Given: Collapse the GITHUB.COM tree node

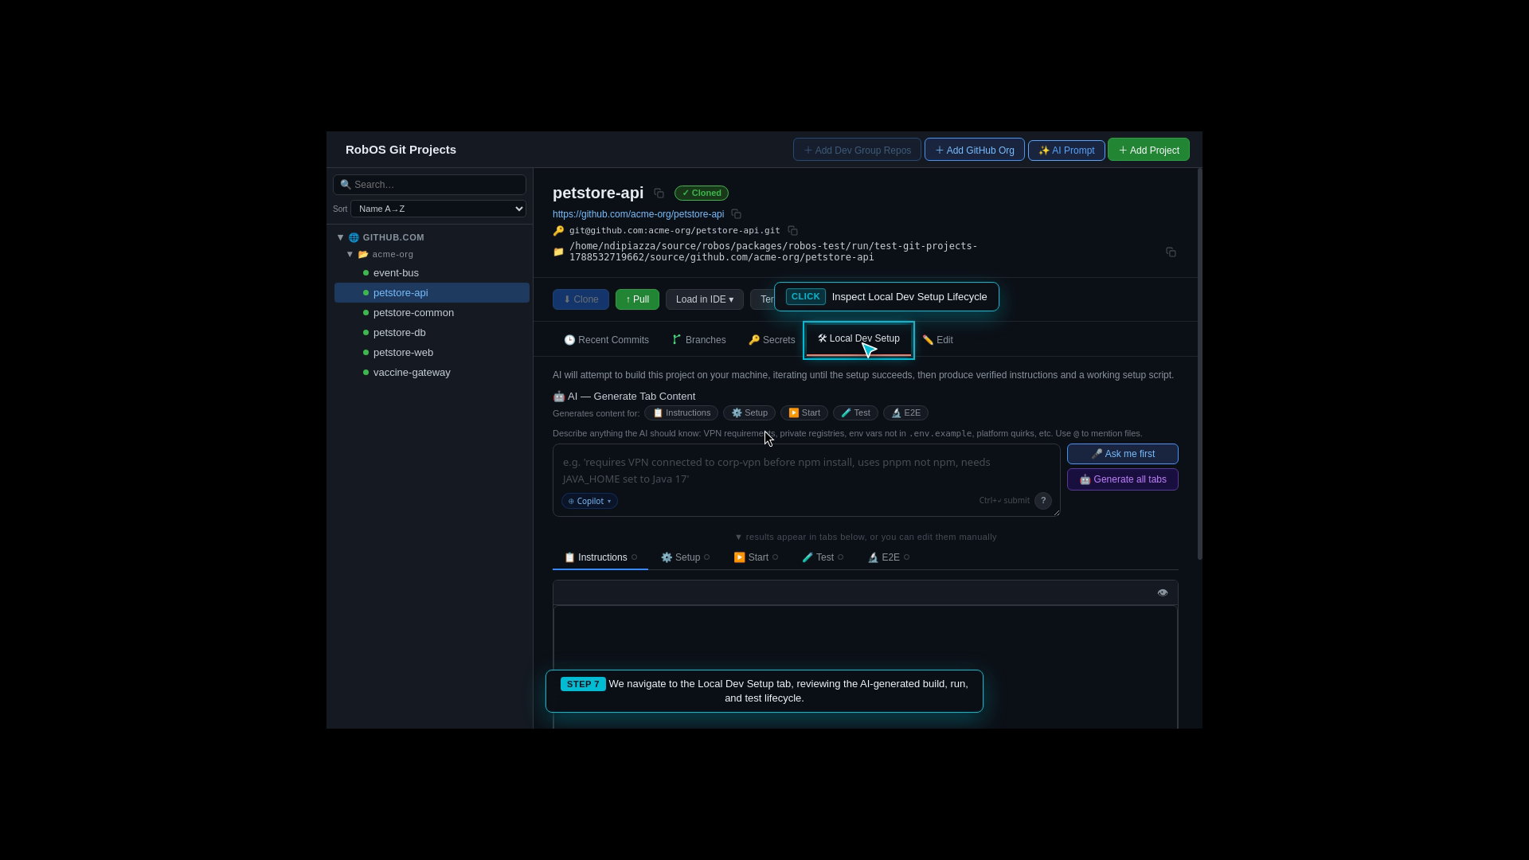Looking at the screenshot, I should coord(340,237).
